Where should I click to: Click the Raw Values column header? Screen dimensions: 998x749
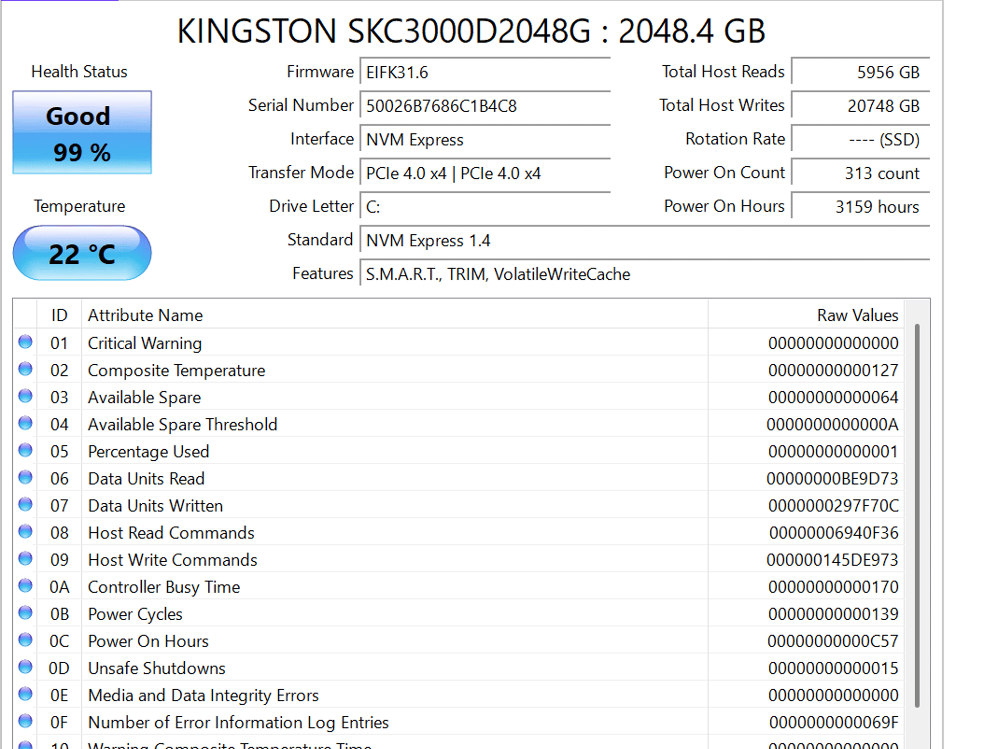pyautogui.click(x=806, y=315)
